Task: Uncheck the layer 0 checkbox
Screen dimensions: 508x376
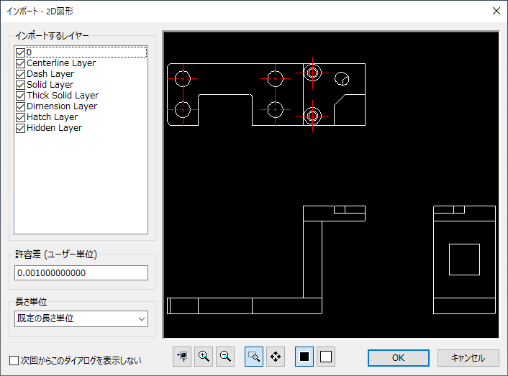Action: pos(20,52)
